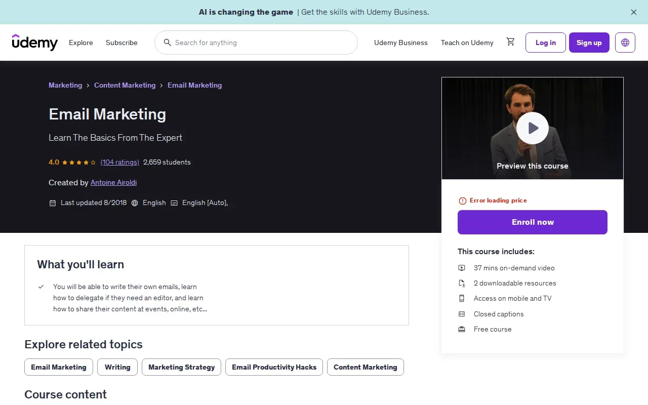Viewport: 648px width, 405px height.
Task: Select the Marketing Strategy topic chip
Action: (x=182, y=367)
